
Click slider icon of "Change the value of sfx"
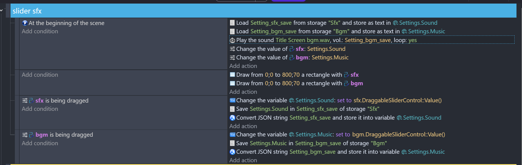[232, 49]
